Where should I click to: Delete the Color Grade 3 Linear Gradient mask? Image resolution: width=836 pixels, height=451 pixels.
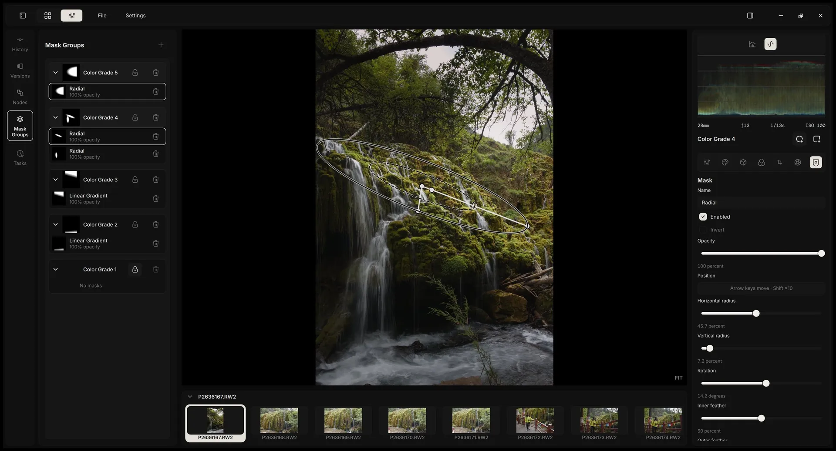click(156, 199)
